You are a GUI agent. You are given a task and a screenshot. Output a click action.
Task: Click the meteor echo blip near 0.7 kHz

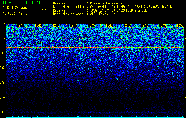click(x=75, y=96)
